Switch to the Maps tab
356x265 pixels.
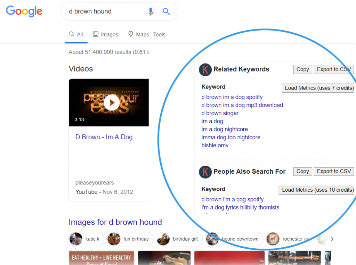click(138, 34)
